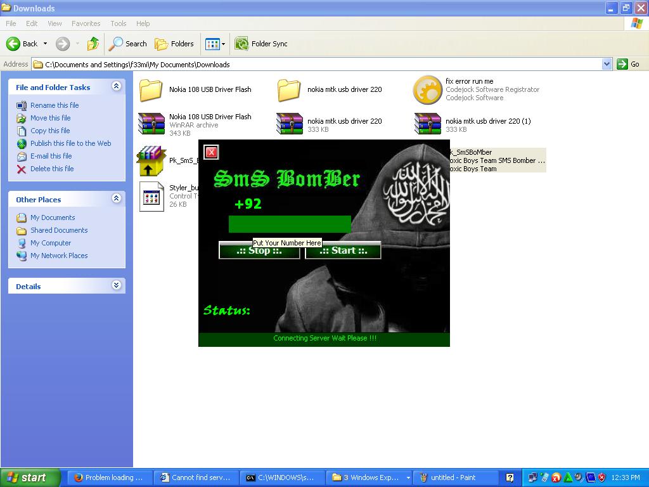Select the nokia mtk usb driver 220 folder
This screenshot has height=487, width=649.
click(x=289, y=90)
